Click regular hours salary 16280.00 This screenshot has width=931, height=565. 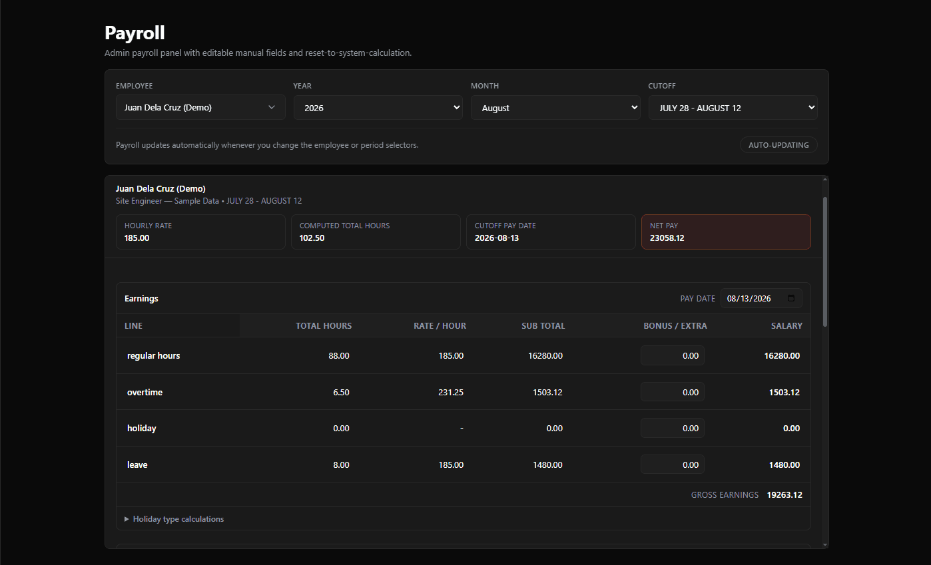tap(782, 355)
